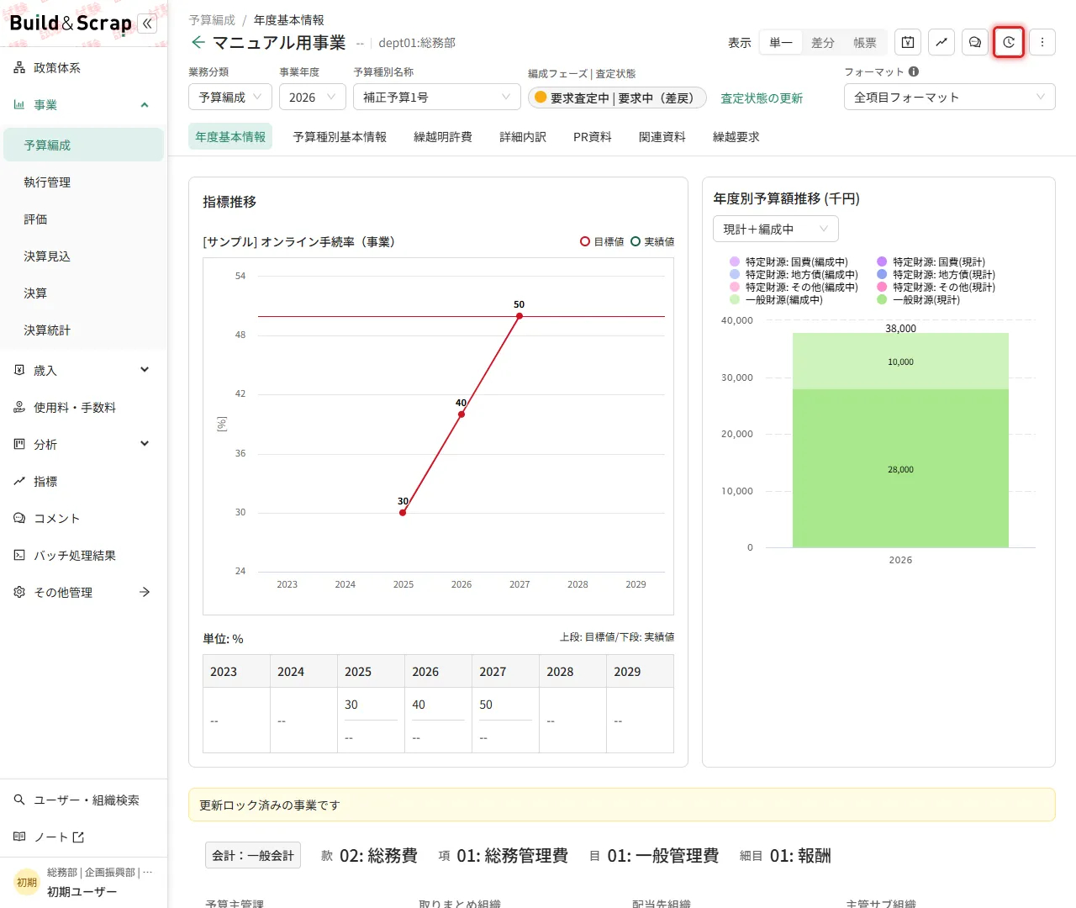Open the calendar icon in the top toolbar
The width and height of the screenshot is (1076, 908).
tap(908, 42)
